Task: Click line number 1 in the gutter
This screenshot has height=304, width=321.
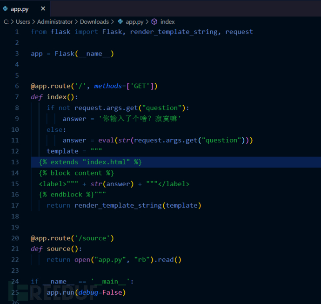Action: click(x=17, y=32)
